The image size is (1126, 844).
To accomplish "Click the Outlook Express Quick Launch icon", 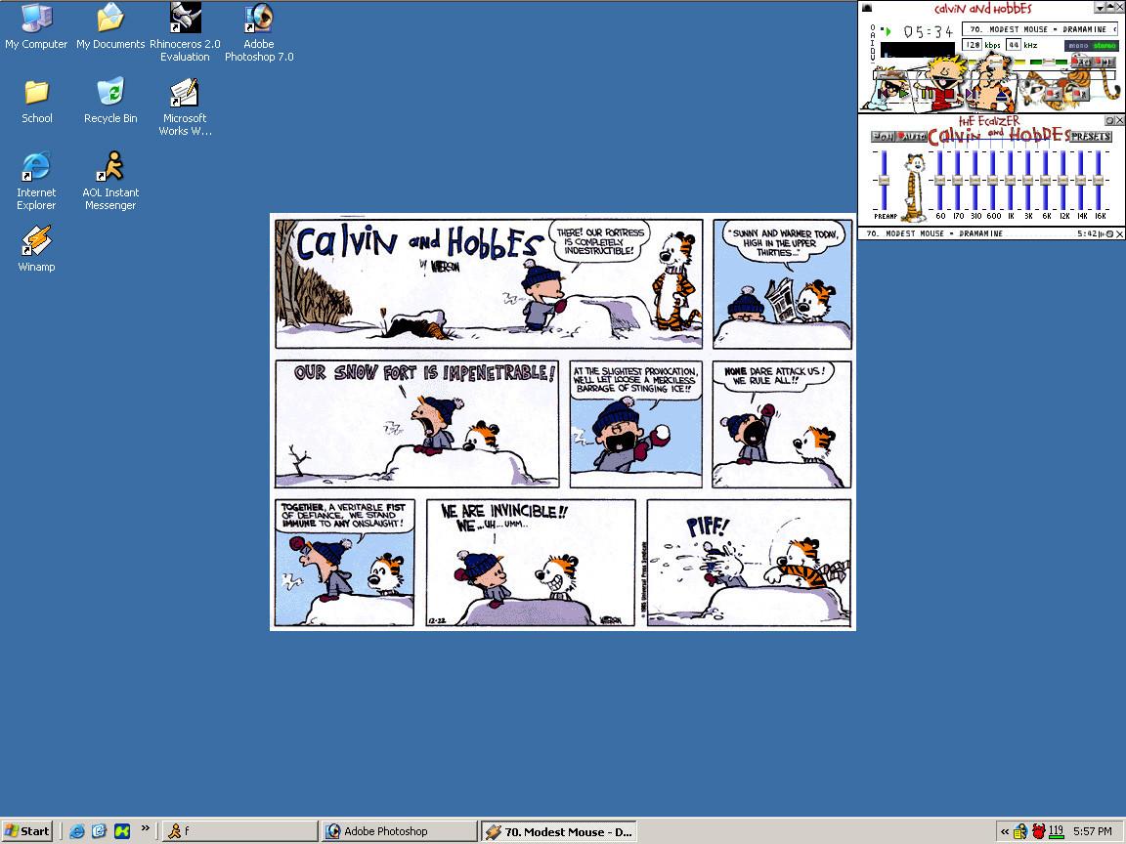I will click(x=99, y=831).
